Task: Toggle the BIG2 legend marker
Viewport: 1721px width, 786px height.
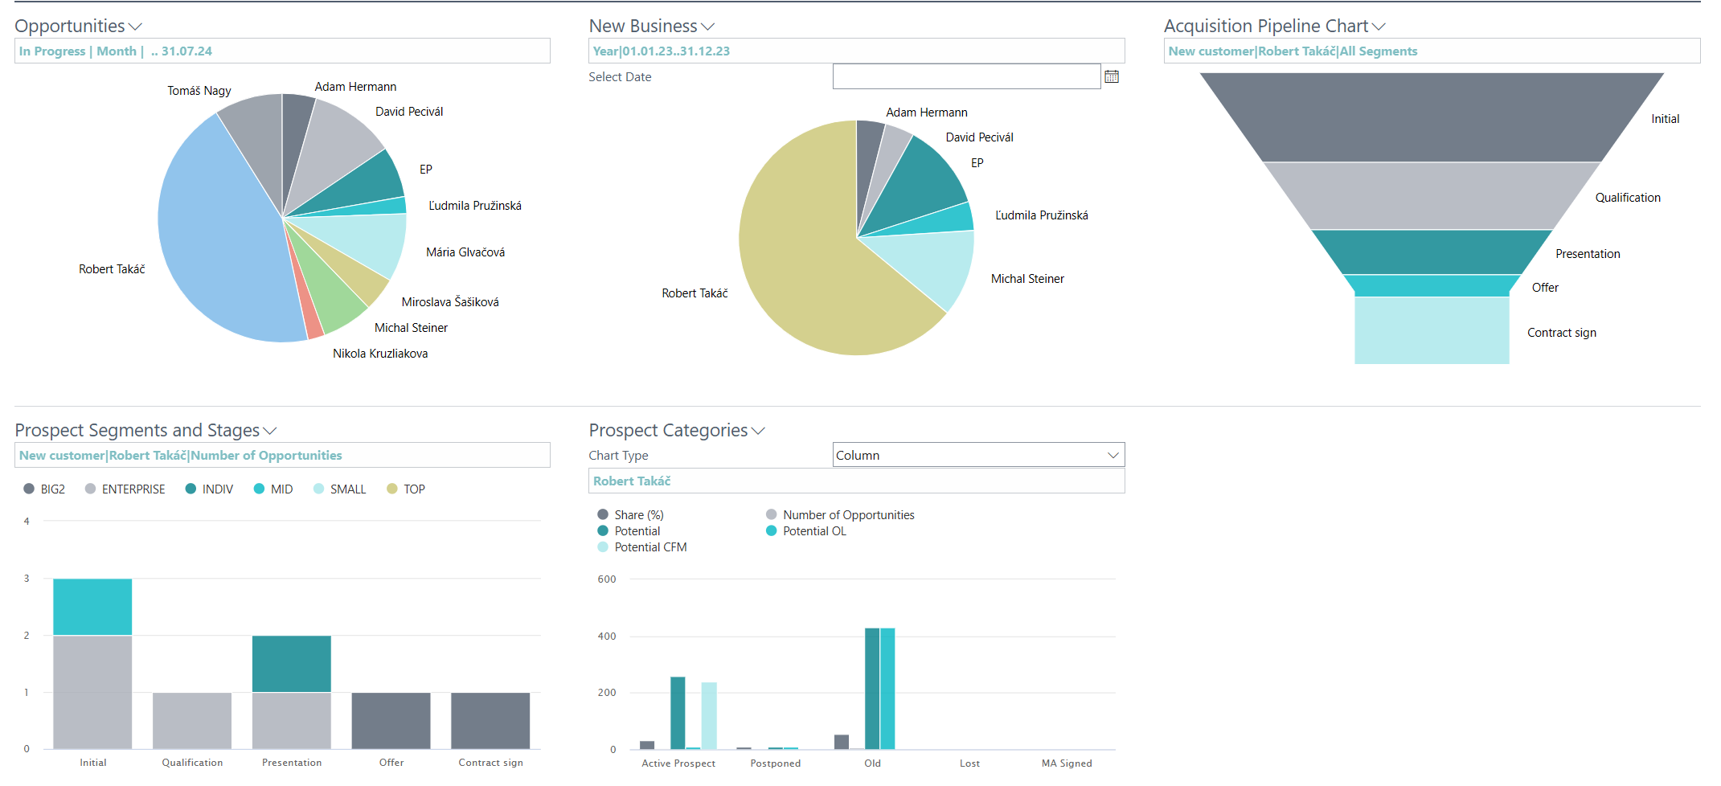Action: [30, 489]
